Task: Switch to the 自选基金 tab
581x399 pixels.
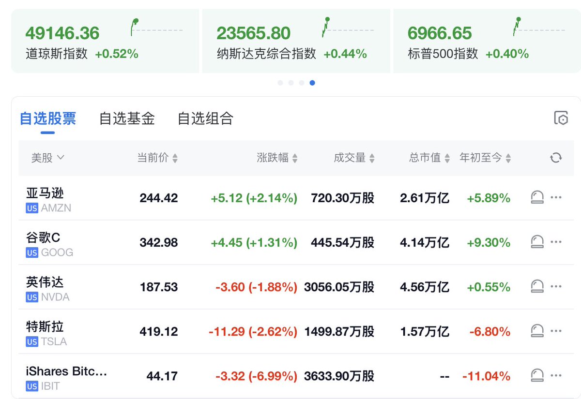Action: 127,118
